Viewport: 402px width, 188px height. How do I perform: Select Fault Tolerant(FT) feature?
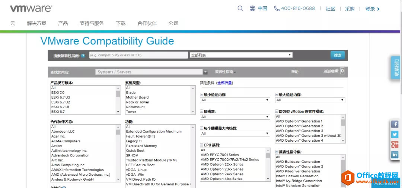140,136
